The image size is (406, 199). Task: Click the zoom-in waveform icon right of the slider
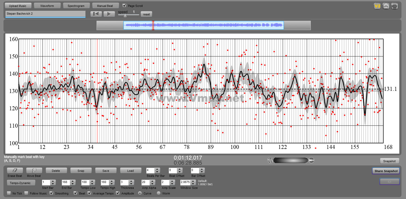pos(311,160)
